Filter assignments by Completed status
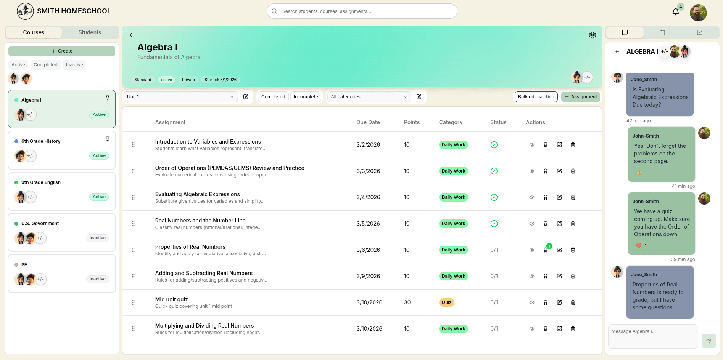Screen dimensions: 723x360 tap(273, 96)
